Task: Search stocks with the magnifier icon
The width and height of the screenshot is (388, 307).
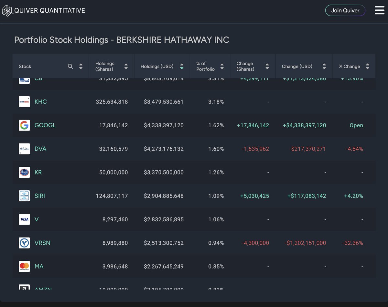Action: click(x=70, y=66)
